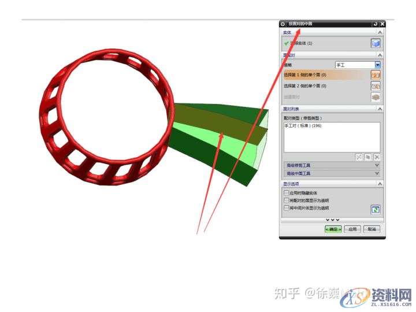
Task: Check 将中间片体显示为透明 option
Action: [286, 208]
